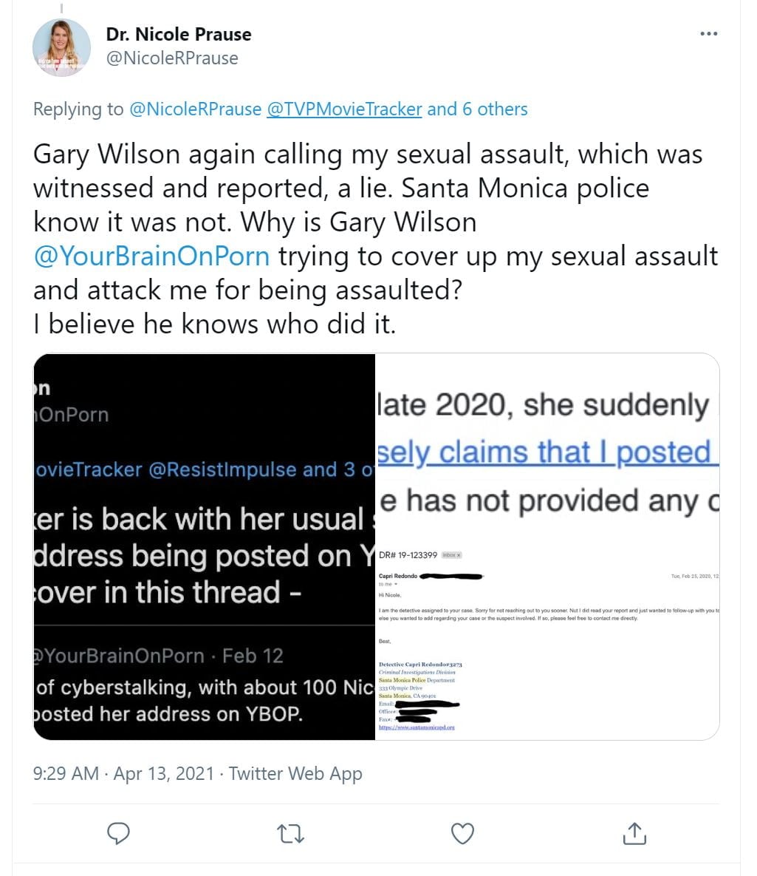757x876 pixels.
Task: Open the dark screenshot image on left
Action: pyautogui.click(x=205, y=547)
